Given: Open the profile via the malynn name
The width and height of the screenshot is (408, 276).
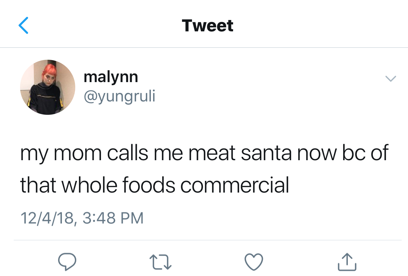Looking at the screenshot, I should tap(111, 77).
